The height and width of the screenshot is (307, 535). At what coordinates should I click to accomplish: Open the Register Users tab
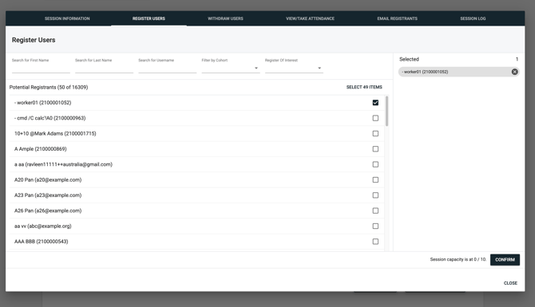pyautogui.click(x=149, y=18)
